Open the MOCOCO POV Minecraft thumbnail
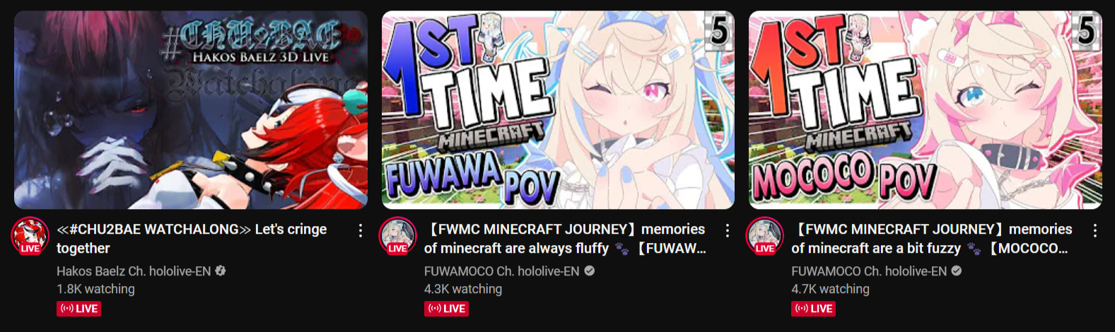This screenshot has width=1115, height=332. [x=926, y=109]
